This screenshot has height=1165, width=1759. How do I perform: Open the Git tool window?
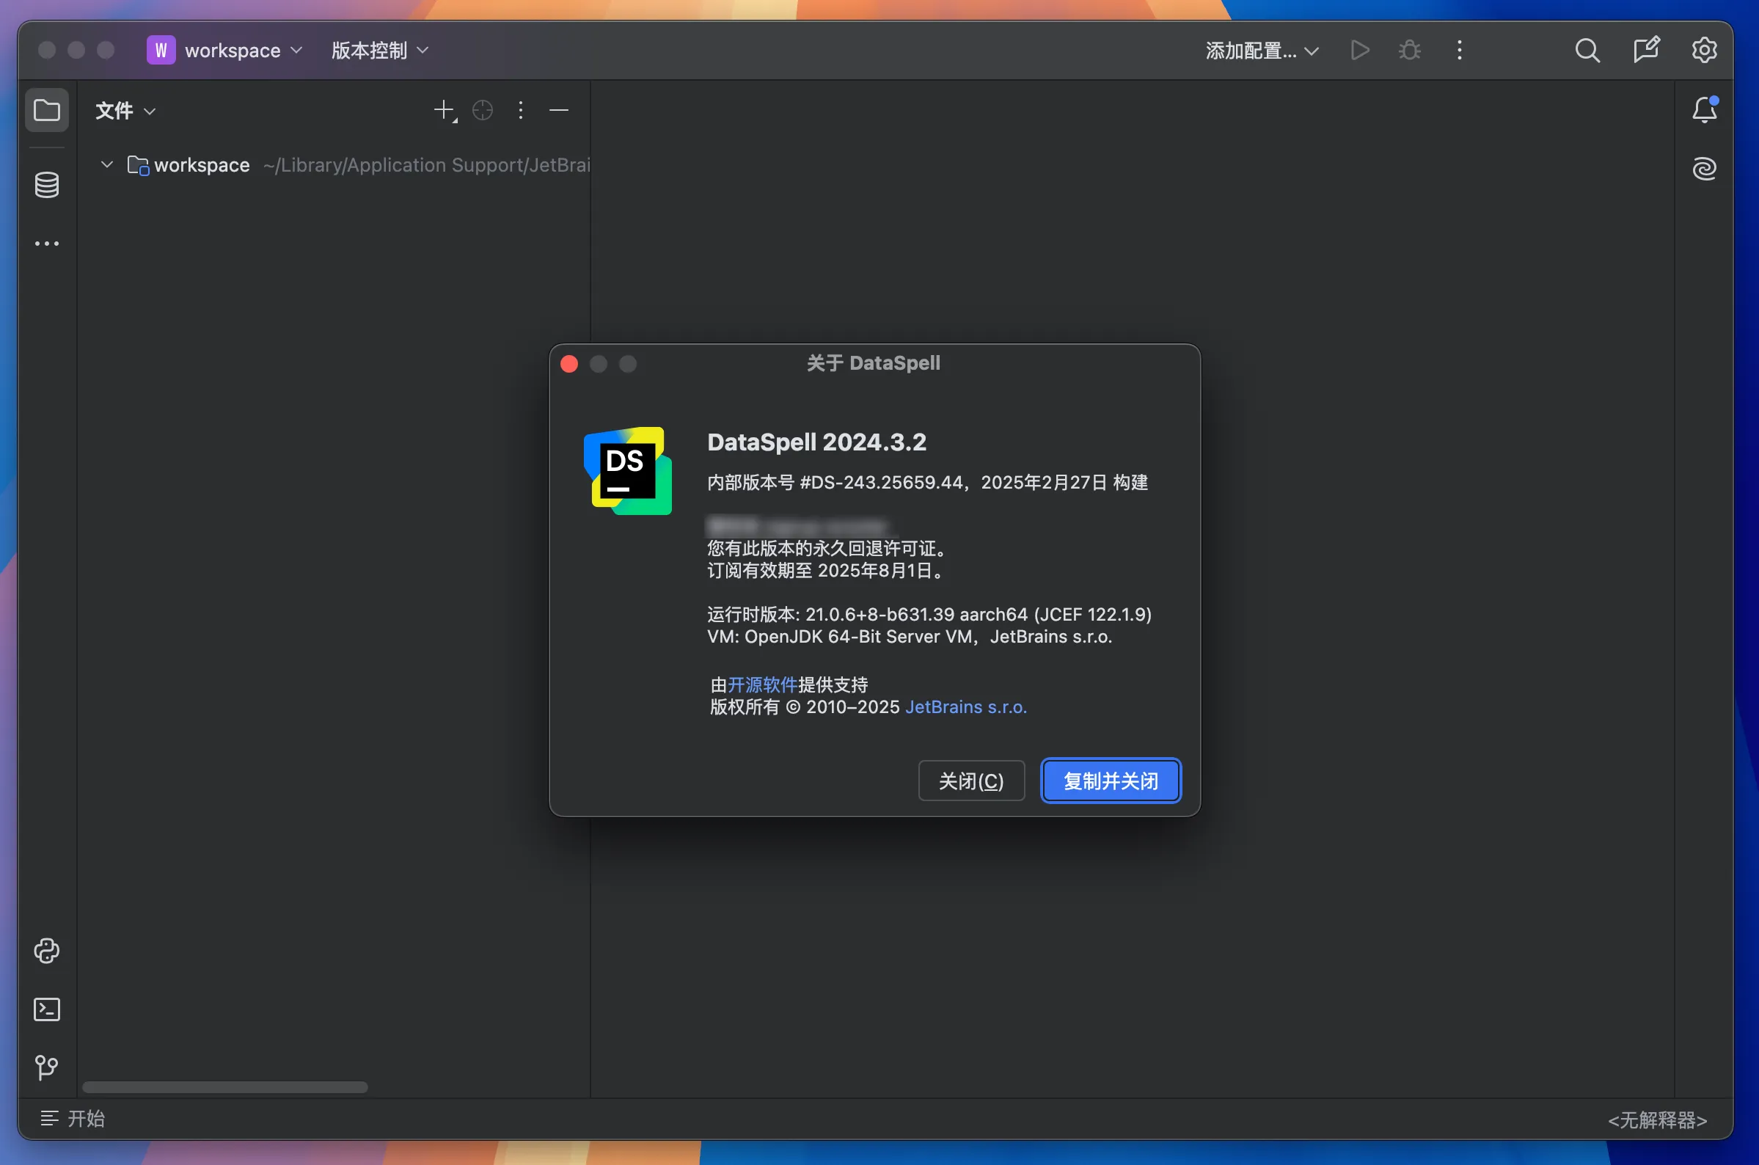point(47,1067)
